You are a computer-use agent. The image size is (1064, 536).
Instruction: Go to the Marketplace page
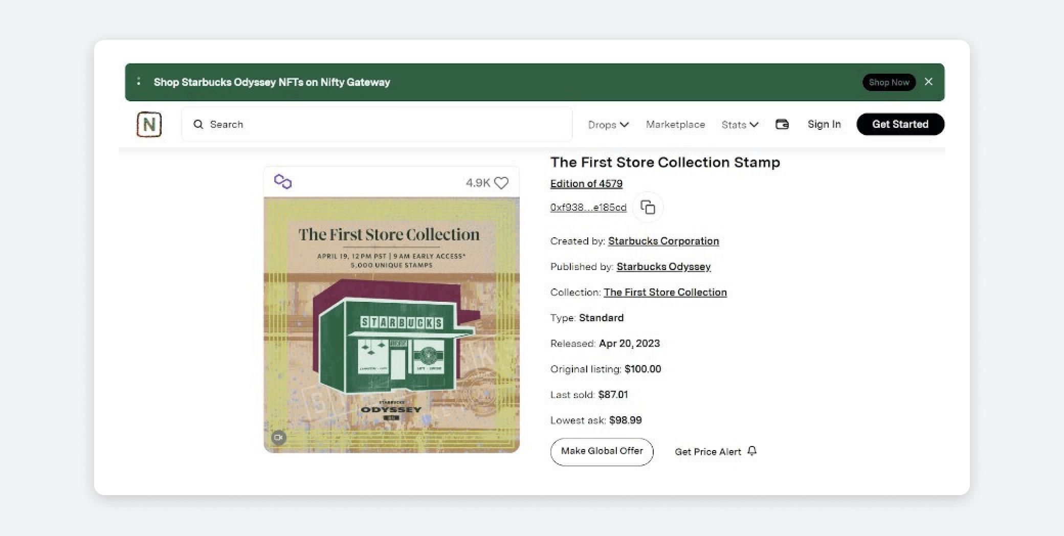pyautogui.click(x=675, y=125)
